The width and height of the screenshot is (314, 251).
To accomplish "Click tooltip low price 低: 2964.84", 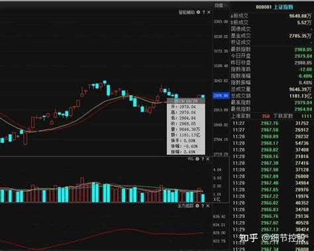I will pos(183,118).
